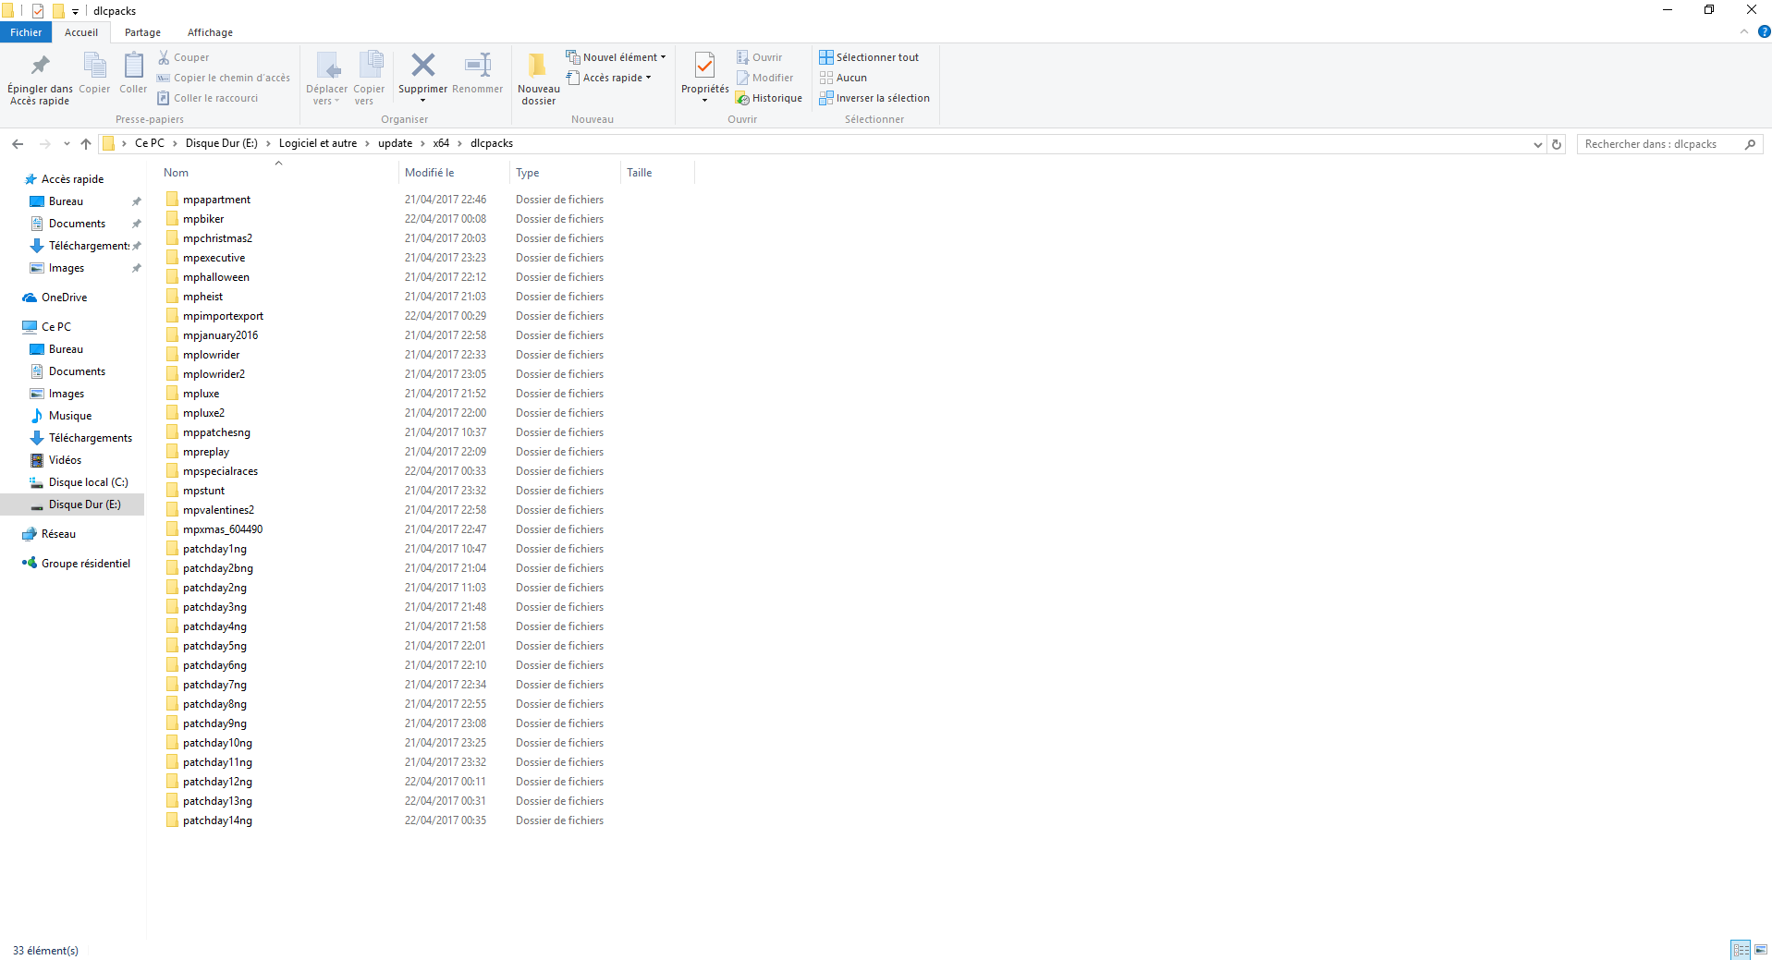The image size is (1772, 960).
Task: Expand the address bar history dropdown
Action: coord(1536,144)
